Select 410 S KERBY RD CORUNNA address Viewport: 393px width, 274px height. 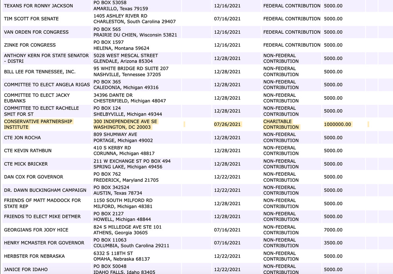click(124, 151)
